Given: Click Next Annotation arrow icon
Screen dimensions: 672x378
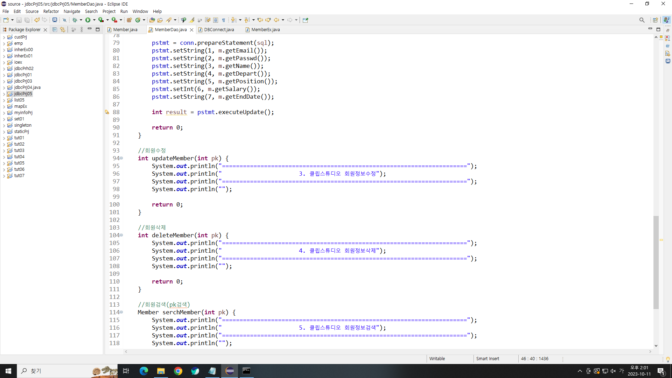Looking at the screenshot, I should tap(233, 20).
